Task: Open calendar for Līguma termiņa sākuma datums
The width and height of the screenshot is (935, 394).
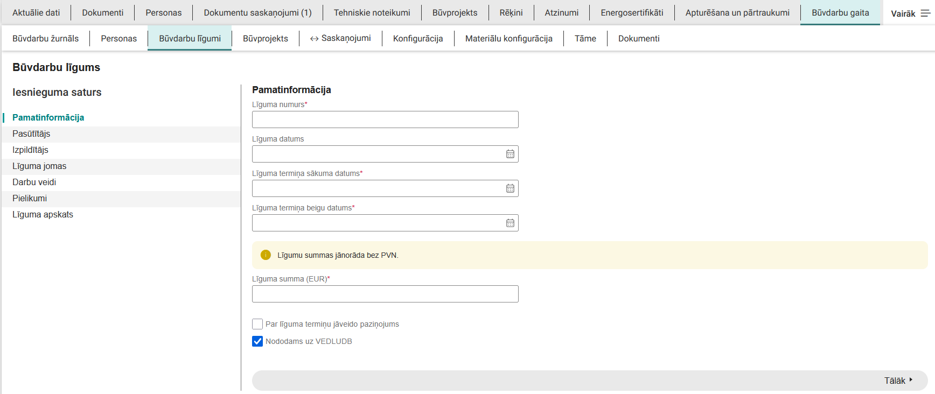Action: point(510,188)
